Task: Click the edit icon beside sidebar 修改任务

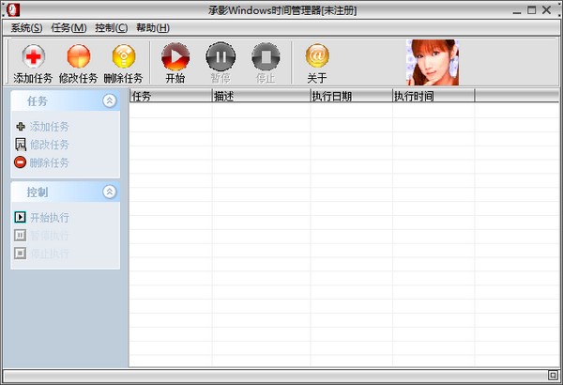Action: pyautogui.click(x=21, y=145)
